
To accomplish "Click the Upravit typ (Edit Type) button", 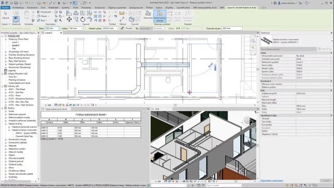I will coord(325,49).
